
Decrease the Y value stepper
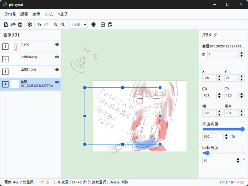pyautogui.click(x=241, y=80)
